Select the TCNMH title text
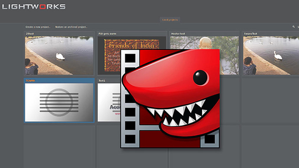 point(30,80)
